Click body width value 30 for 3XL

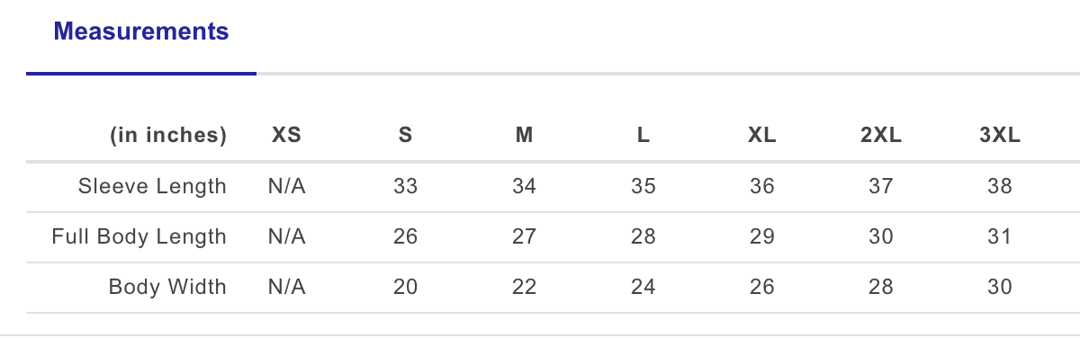pyautogui.click(x=1000, y=288)
